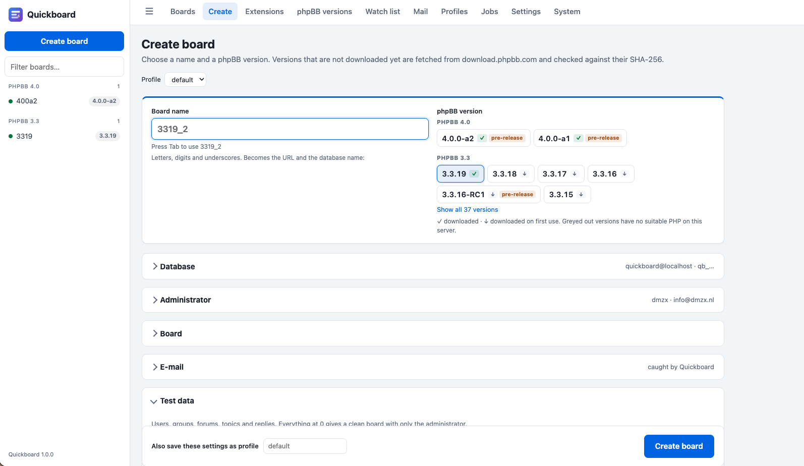Click the 3.3.19 version badge on 3319
This screenshot has width=804, height=466.
[x=108, y=136]
